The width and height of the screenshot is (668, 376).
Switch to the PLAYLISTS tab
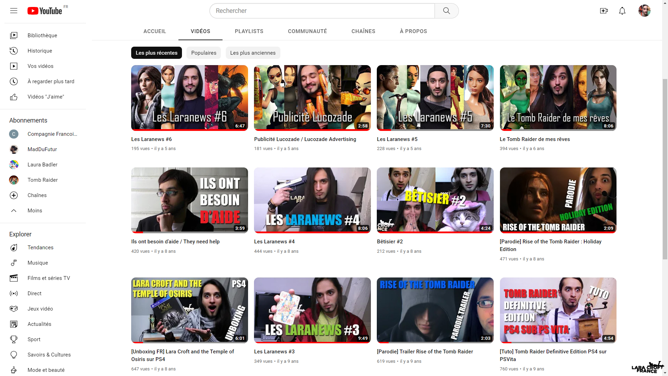coord(249,31)
